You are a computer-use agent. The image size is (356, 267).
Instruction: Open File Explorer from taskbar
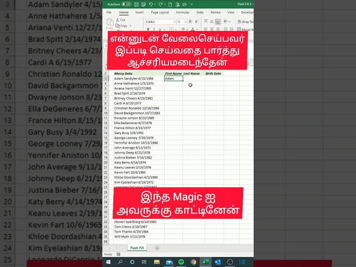coord(157,262)
